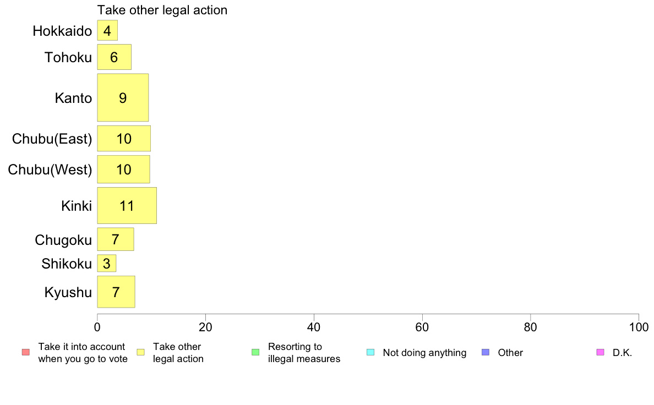Image resolution: width=654 pixels, height=405 pixels.
Task: Select the Kanto bar showing 9
Action: pyautogui.click(x=123, y=97)
